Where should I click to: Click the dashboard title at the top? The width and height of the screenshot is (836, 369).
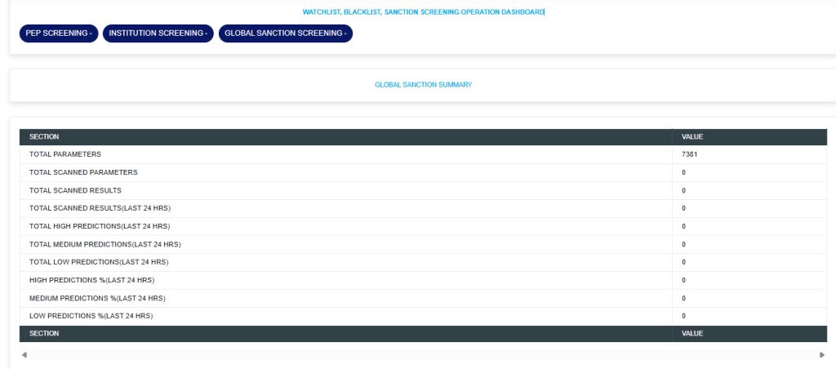[x=423, y=12]
